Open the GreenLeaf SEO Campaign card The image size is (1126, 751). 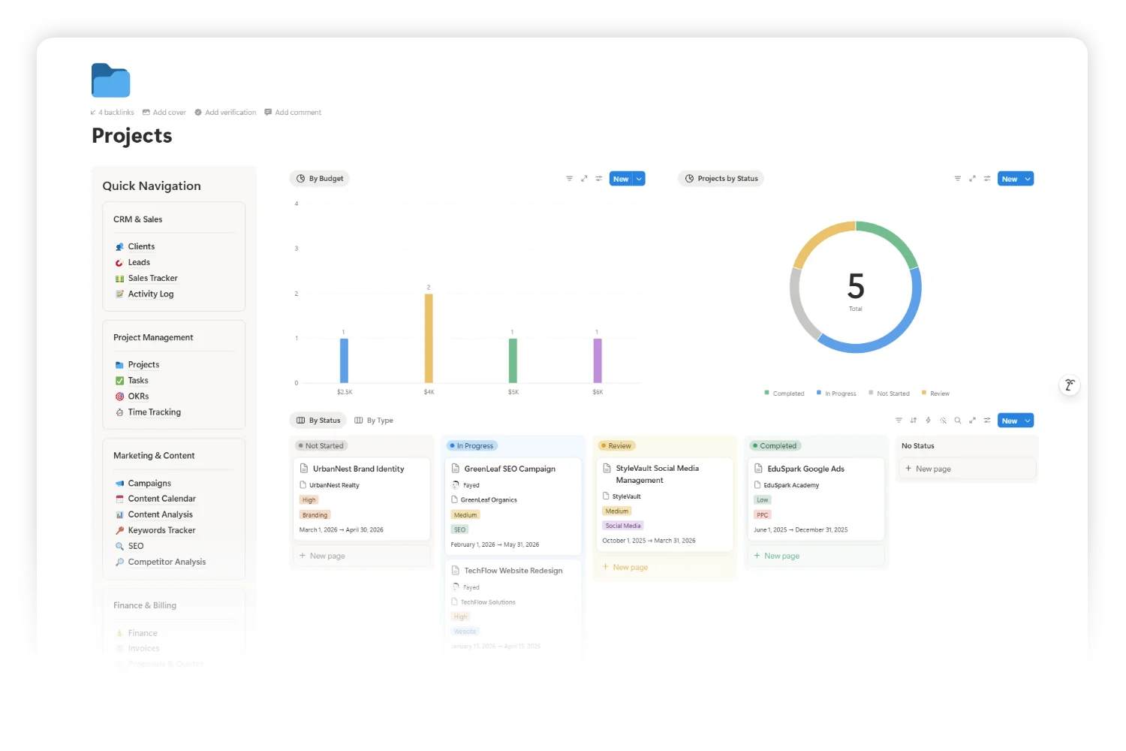[x=513, y=506]
